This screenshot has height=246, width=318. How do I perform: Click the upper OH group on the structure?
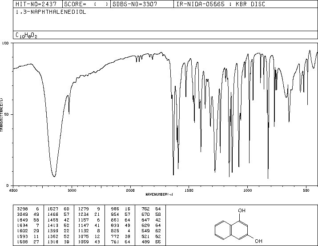242,210
